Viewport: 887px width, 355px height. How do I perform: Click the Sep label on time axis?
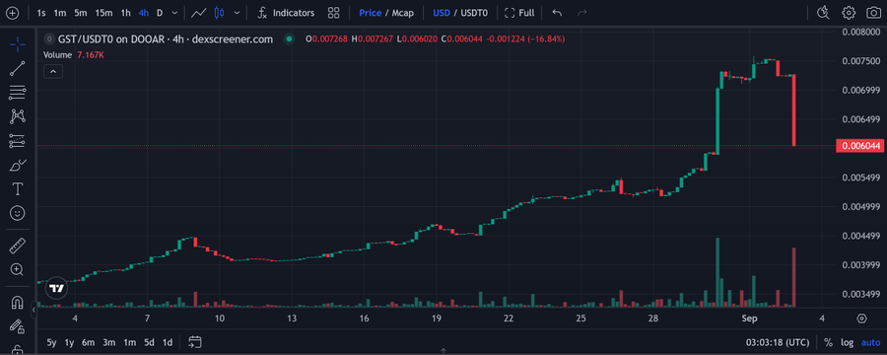click(749, 319)
